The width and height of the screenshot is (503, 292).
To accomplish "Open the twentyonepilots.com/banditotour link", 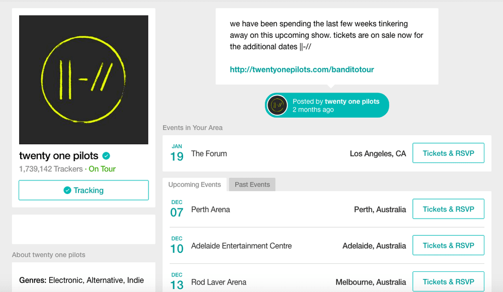I will point(302,70).
